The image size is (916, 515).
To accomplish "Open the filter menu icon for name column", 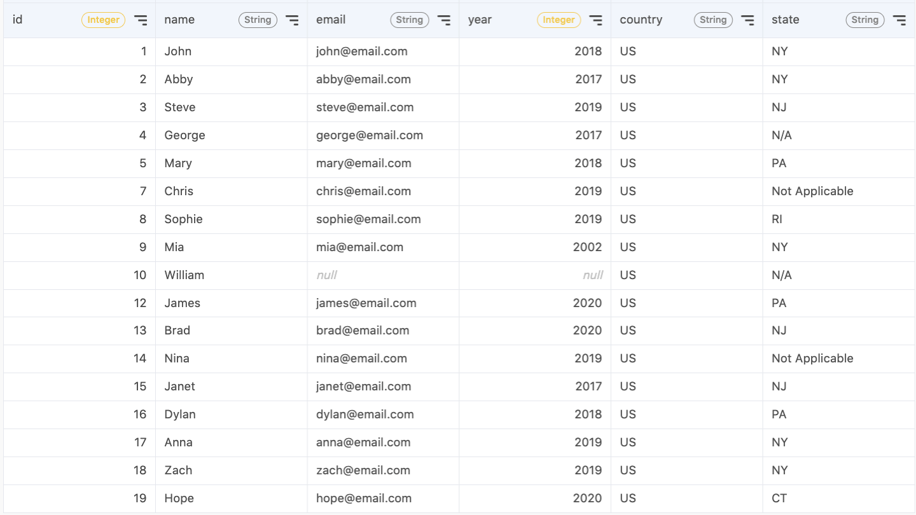I will click(292, 20).
